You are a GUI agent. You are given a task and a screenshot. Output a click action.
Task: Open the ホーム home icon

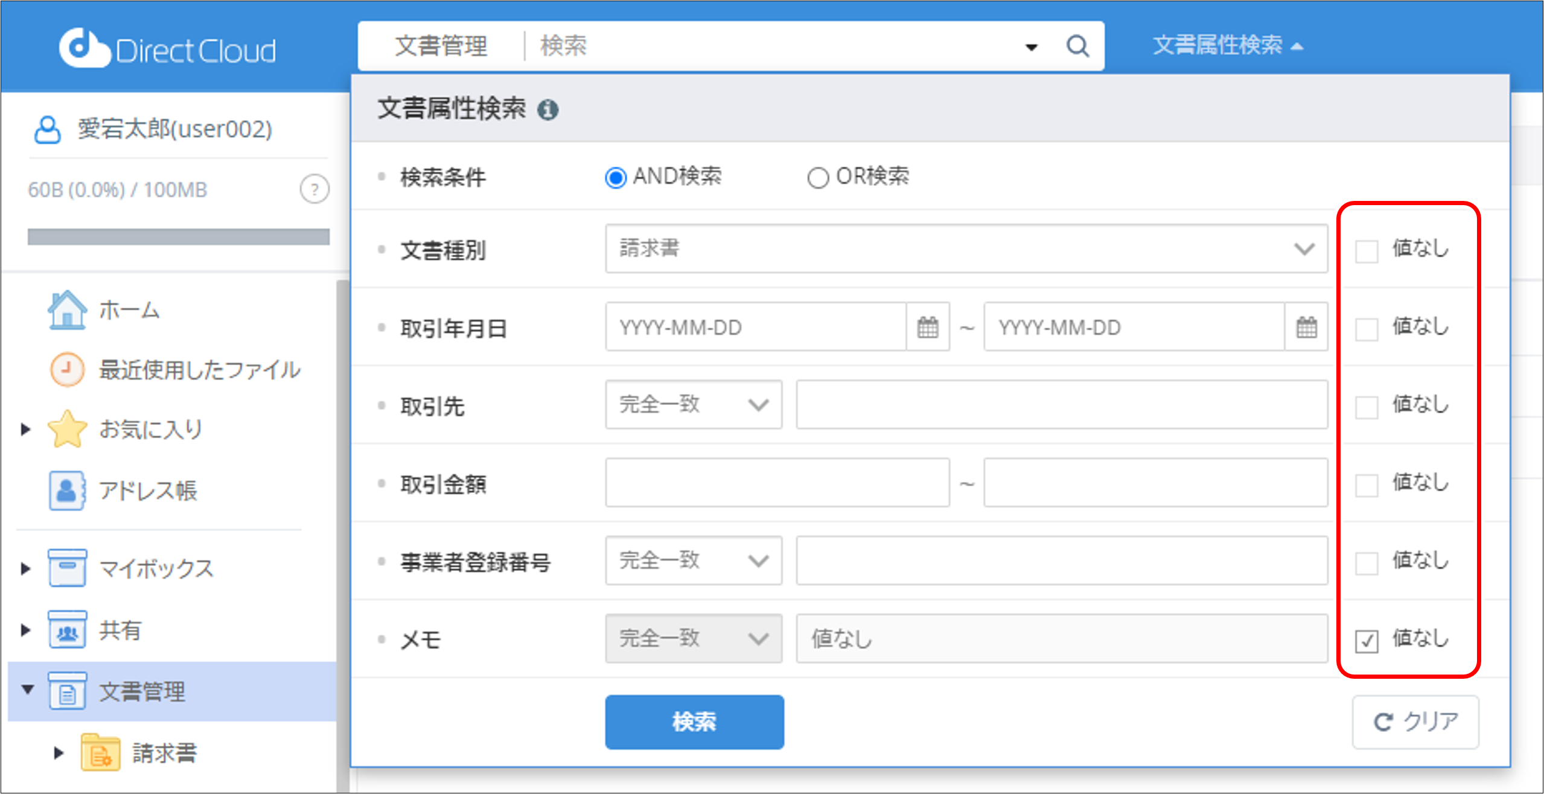68,309
